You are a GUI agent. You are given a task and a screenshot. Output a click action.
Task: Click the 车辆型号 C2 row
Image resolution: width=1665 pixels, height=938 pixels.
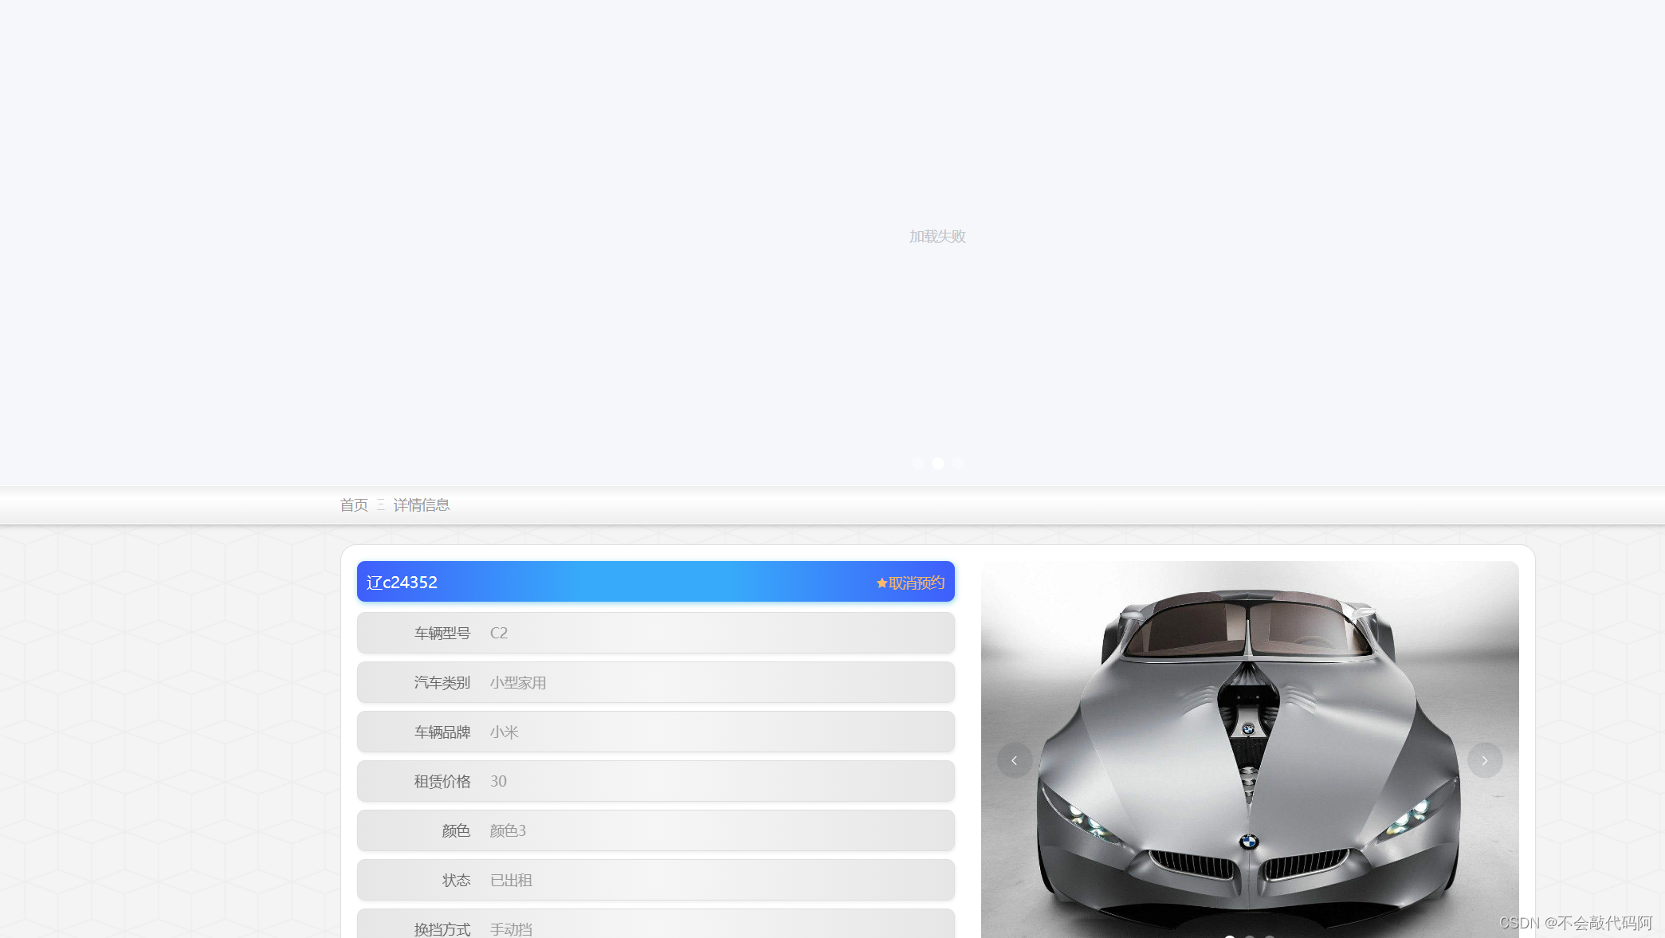pos(655,633)
